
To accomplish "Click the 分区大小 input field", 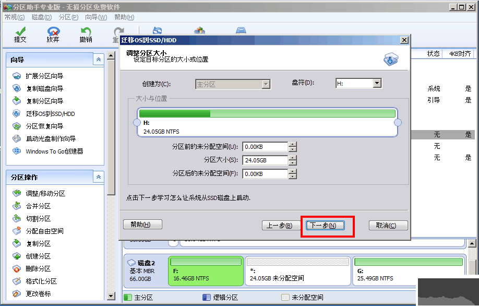I will click(265, 160).
